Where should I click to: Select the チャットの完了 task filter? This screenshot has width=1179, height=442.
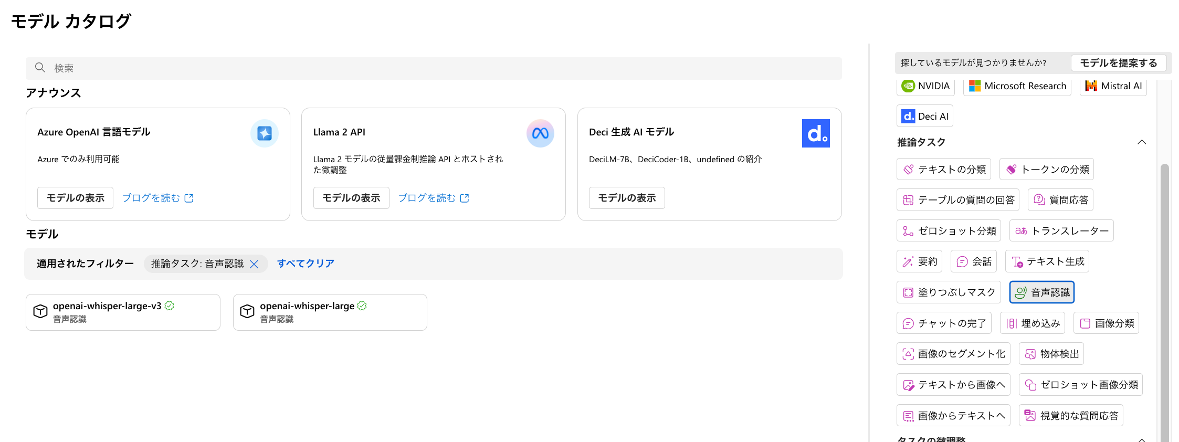[x=944, y=323]
